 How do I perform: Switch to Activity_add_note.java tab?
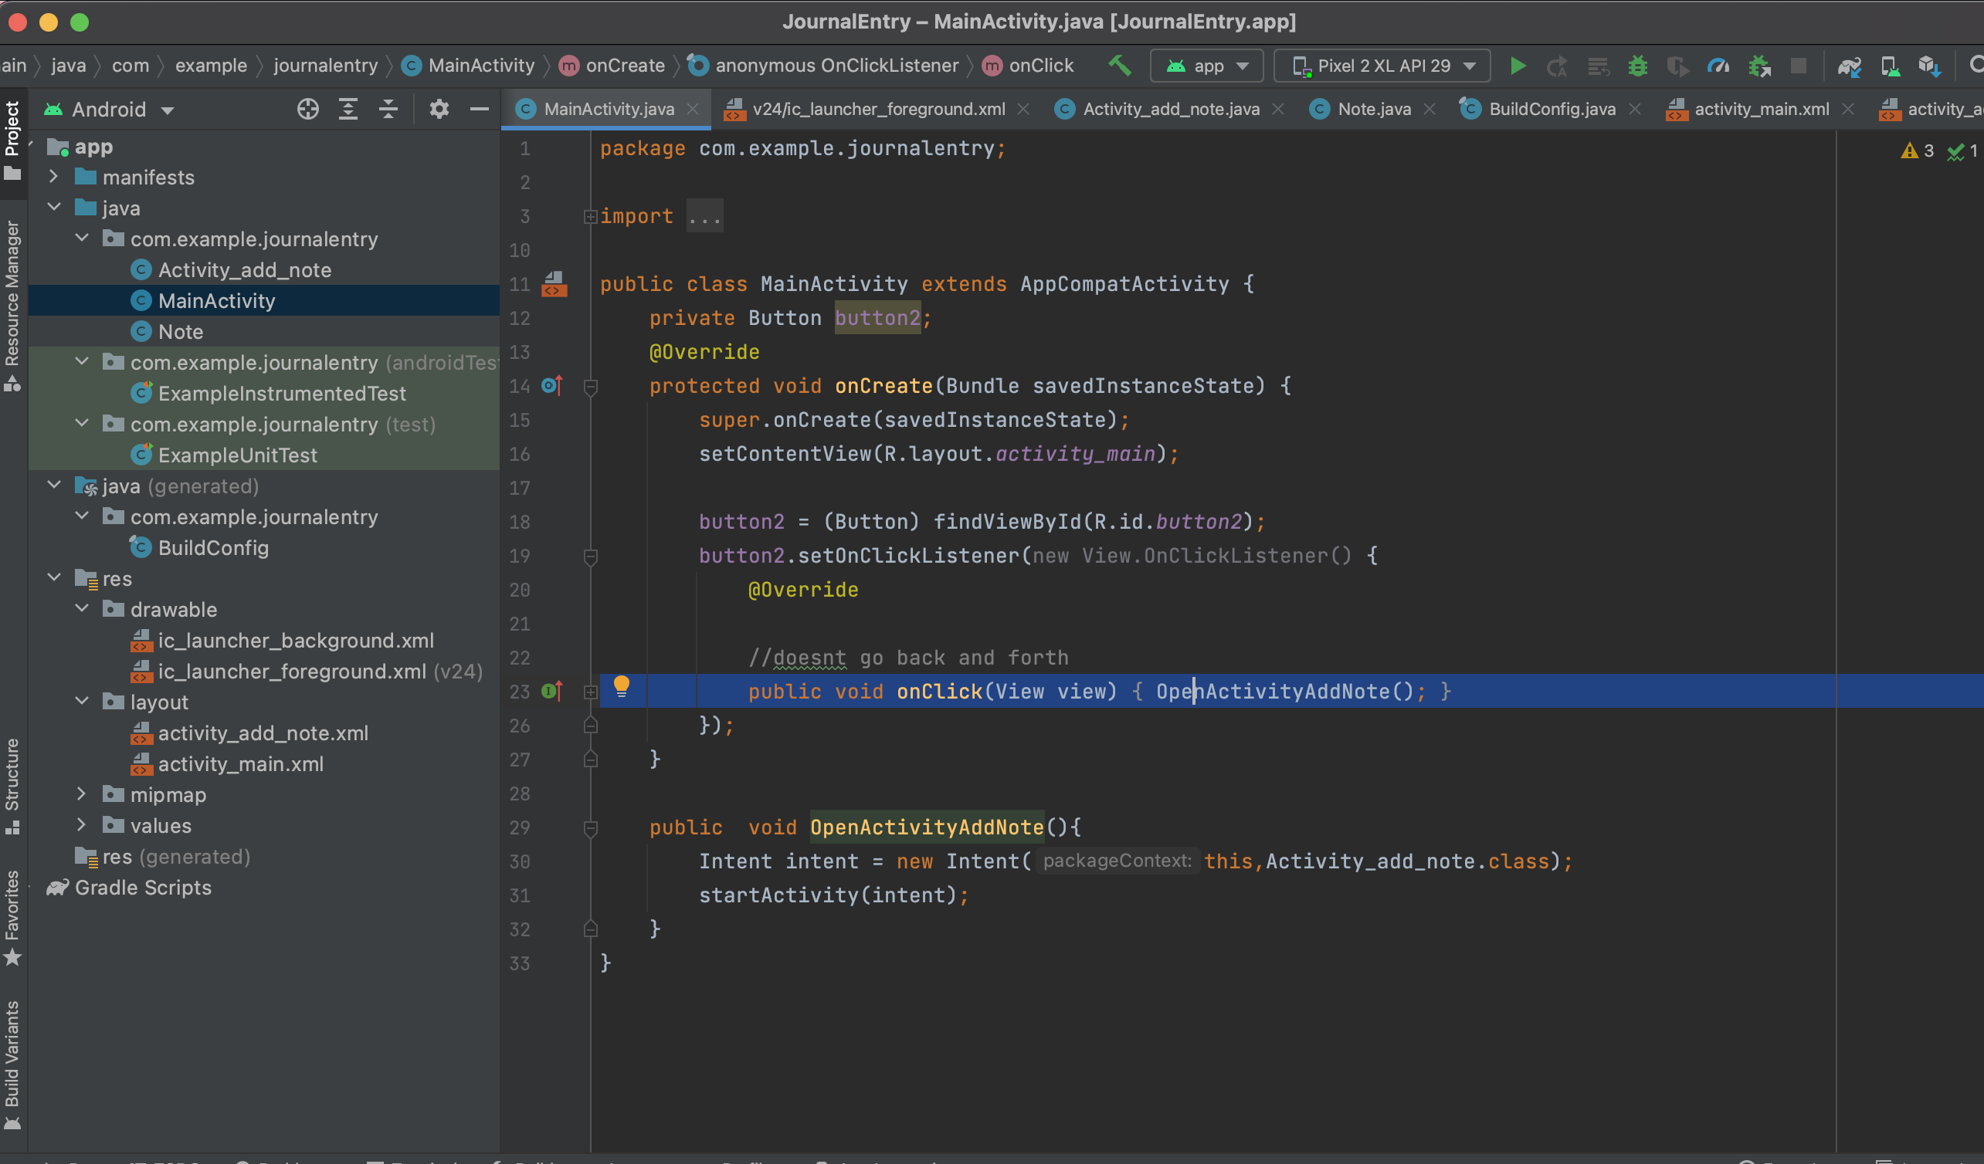1171,110
